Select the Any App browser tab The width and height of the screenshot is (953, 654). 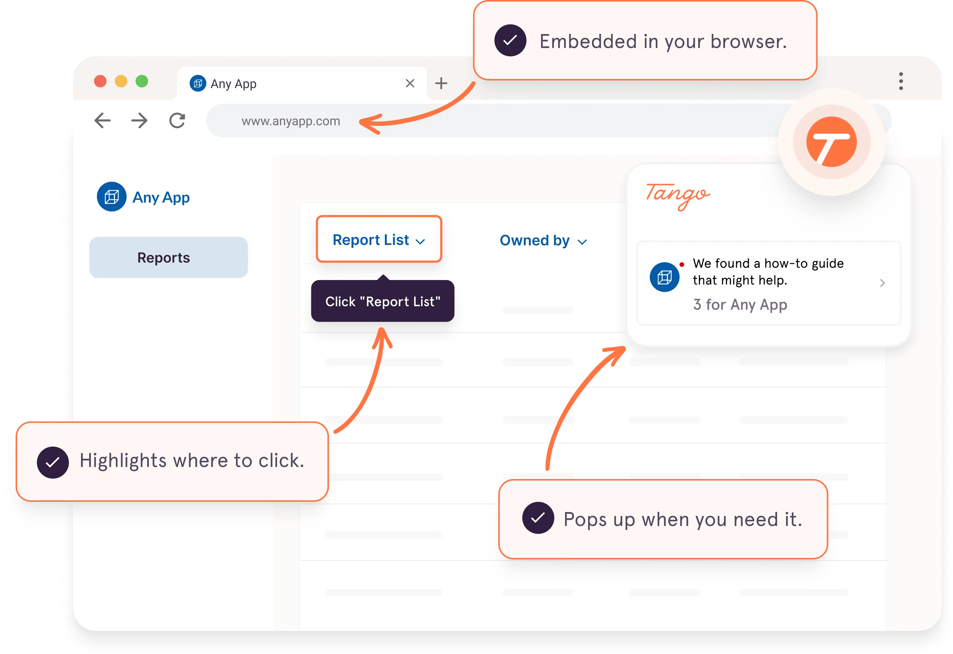pyautogui.click(x=302, y=84)
